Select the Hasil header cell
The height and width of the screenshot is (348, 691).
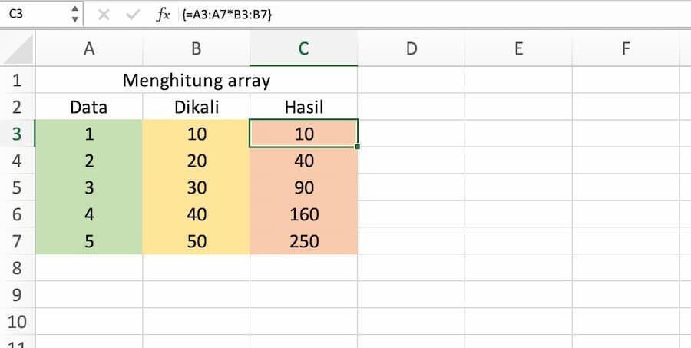pos(303,107)
